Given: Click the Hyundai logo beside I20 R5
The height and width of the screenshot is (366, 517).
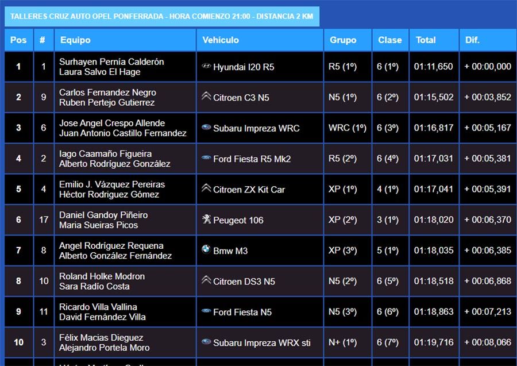Looking at the screenshot, I should [206, 66].
